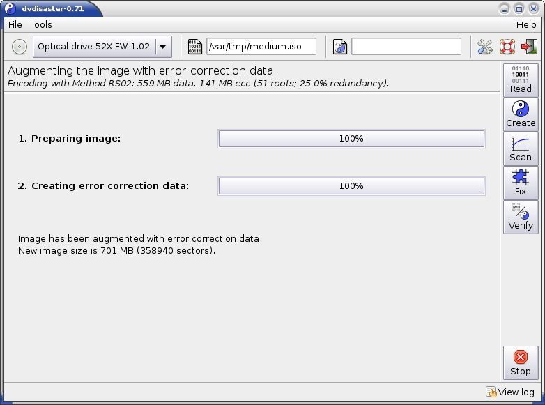545x405 pixels.
Task: Start a Scan of the medium
Action: (x=521, y=148)
